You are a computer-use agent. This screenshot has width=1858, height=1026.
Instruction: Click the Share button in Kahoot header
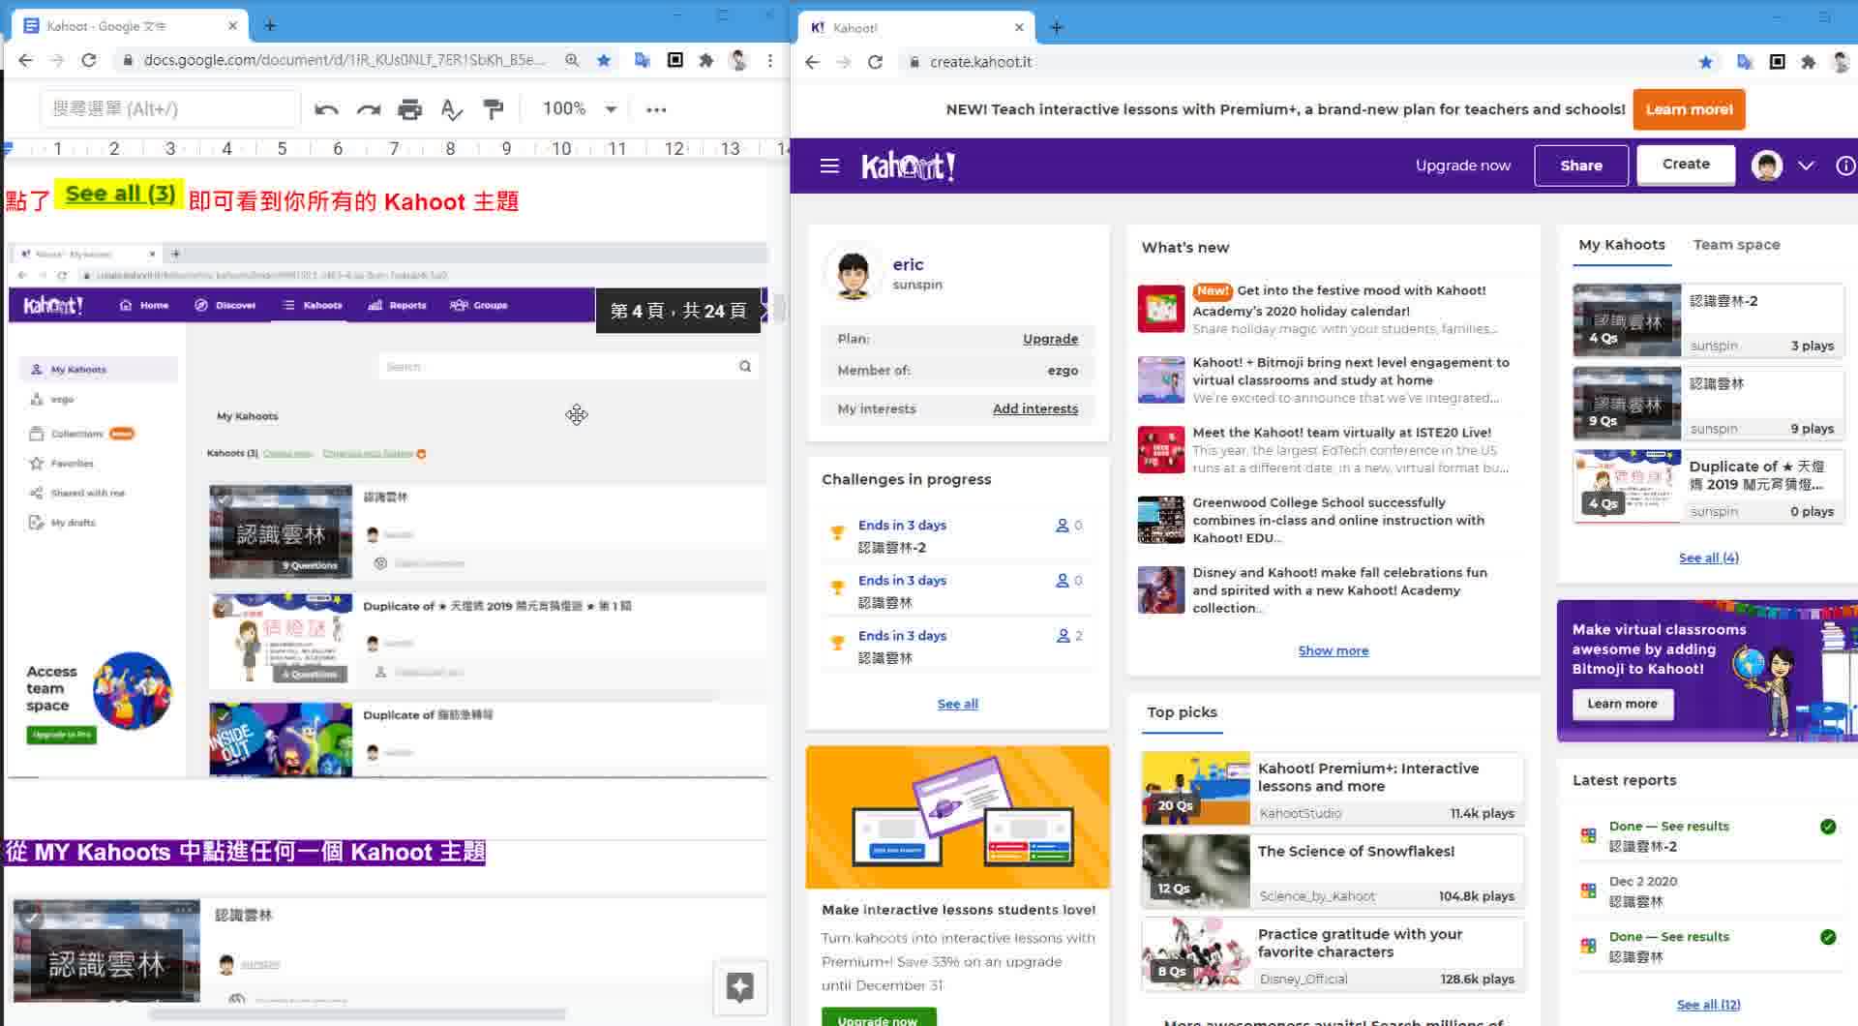tap(1581, 166)
